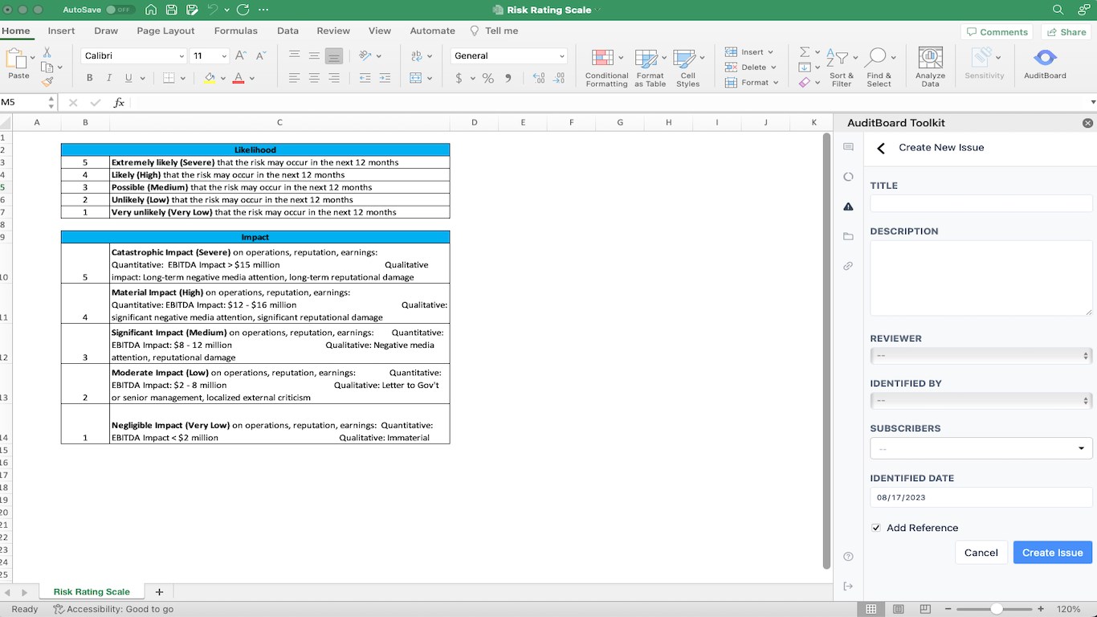Click the Create Issue button
1097x617 pixels.
coord(1052,552)
